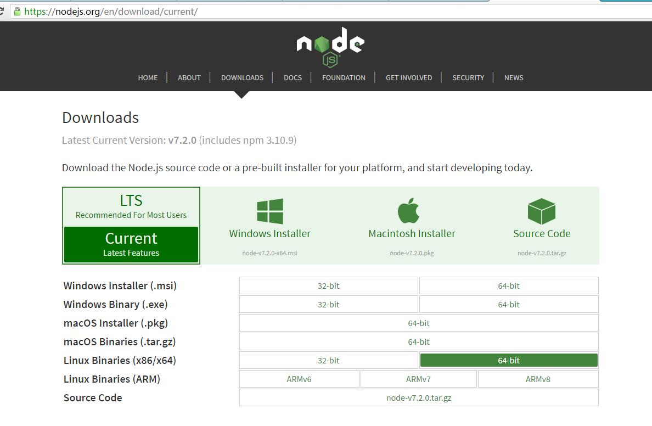Click the 'Source Code' row label in table
Viewport: 652px width, 426px height.
point(93,397)
